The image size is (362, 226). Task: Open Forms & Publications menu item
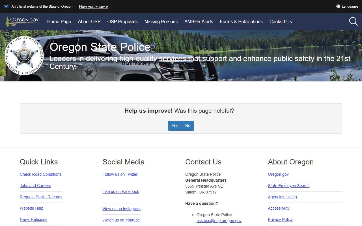pos(241,21)
